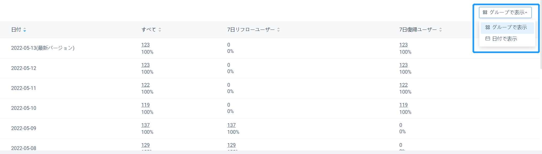This screenshot has width=542, height=154.
Task: Click 122 復帰ユーザー link for 2022-05-11
Action: (x=403, y=85)
